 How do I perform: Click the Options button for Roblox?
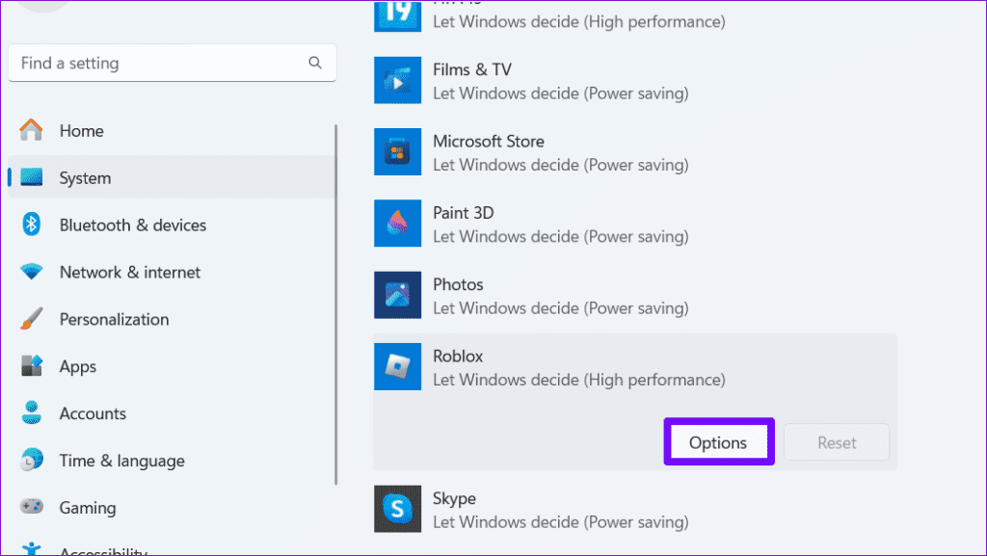point(718,442)
